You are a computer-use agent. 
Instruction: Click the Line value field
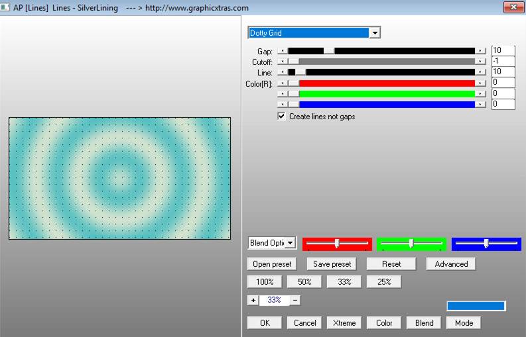[503, 72]
